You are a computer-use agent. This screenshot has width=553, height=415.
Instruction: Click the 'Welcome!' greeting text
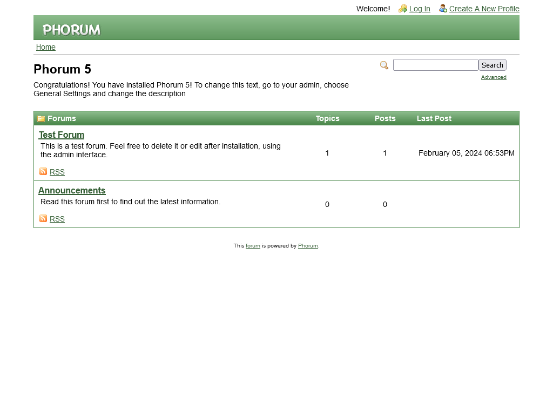pyautogui.click(x=373, y=9)
